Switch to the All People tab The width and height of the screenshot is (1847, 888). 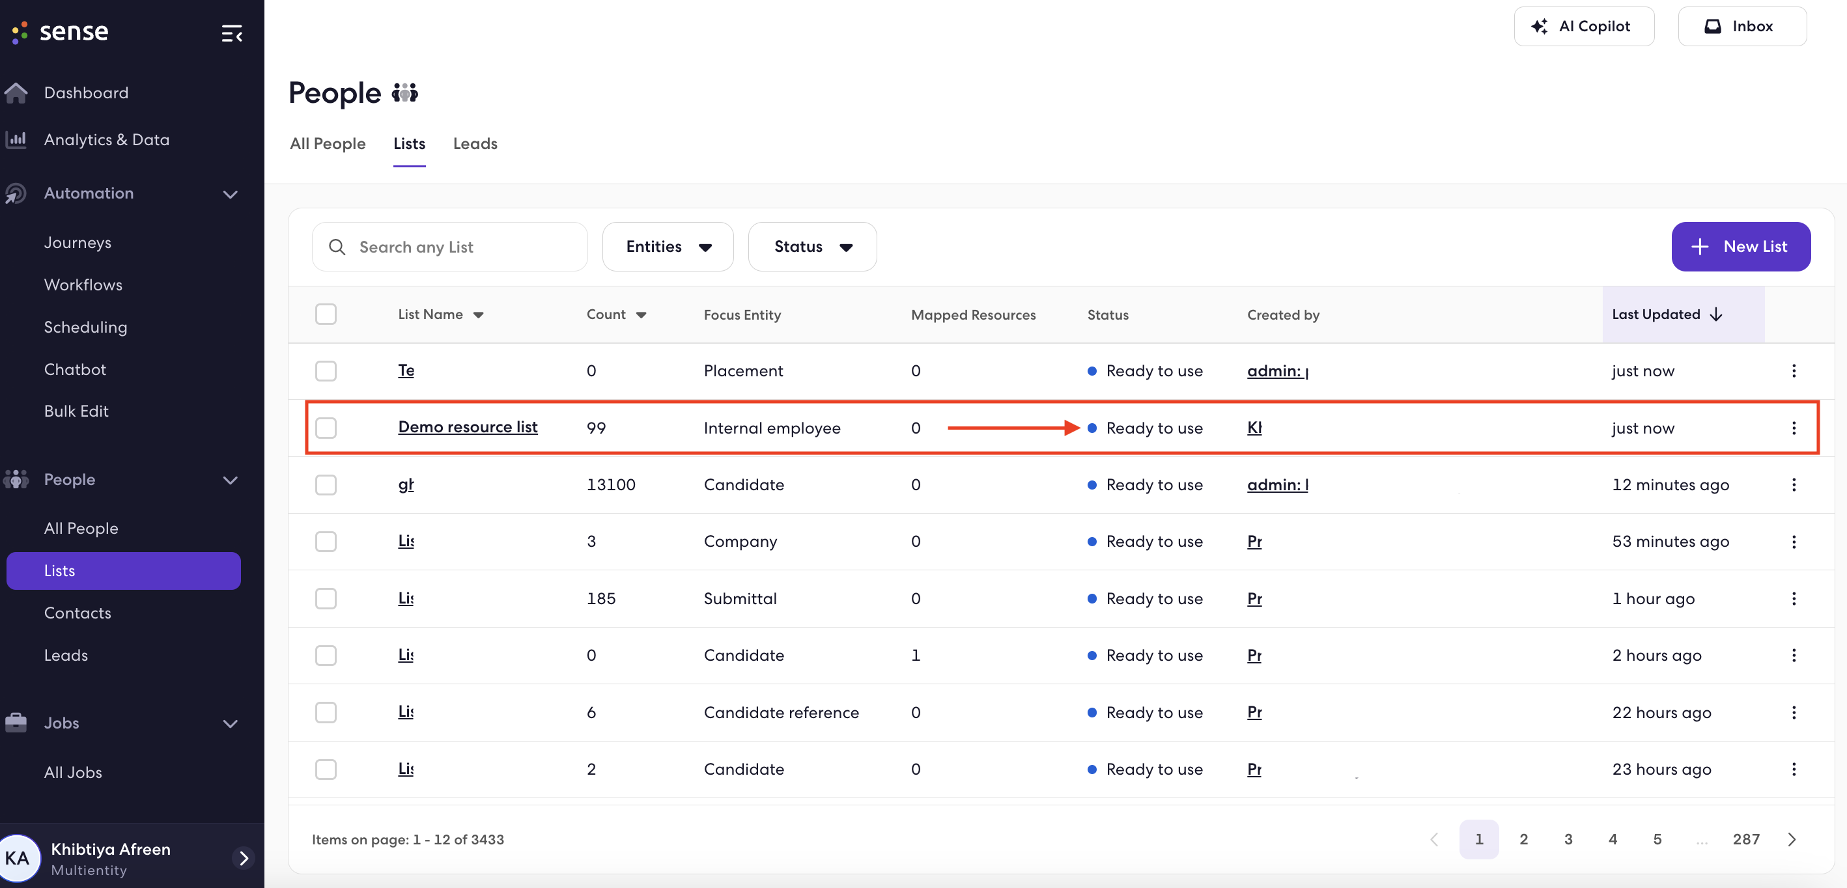tap(328, 144)
